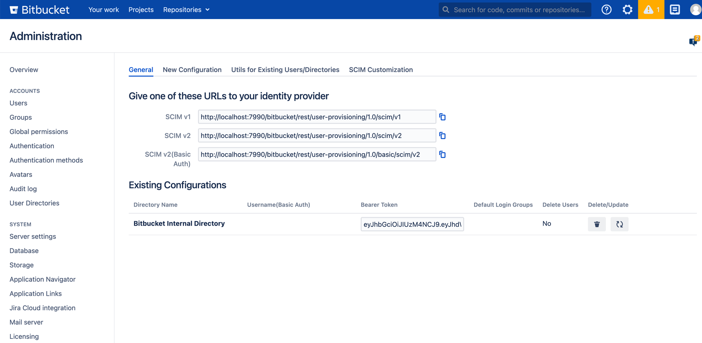Click the 'No' Delete Users value
Screen dimensions: 702x343
tap(547, 224)
